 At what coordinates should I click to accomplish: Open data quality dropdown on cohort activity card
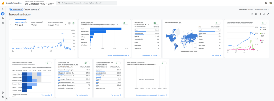coord(48,63)
